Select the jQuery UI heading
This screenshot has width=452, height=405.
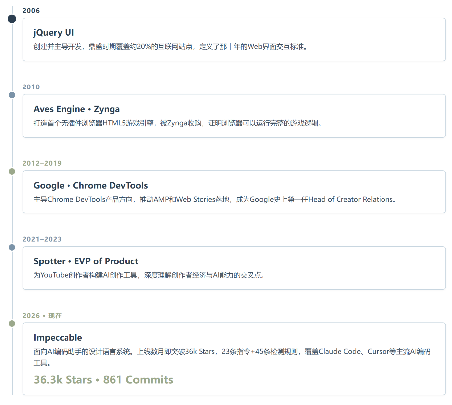click(x=54, y=33)
